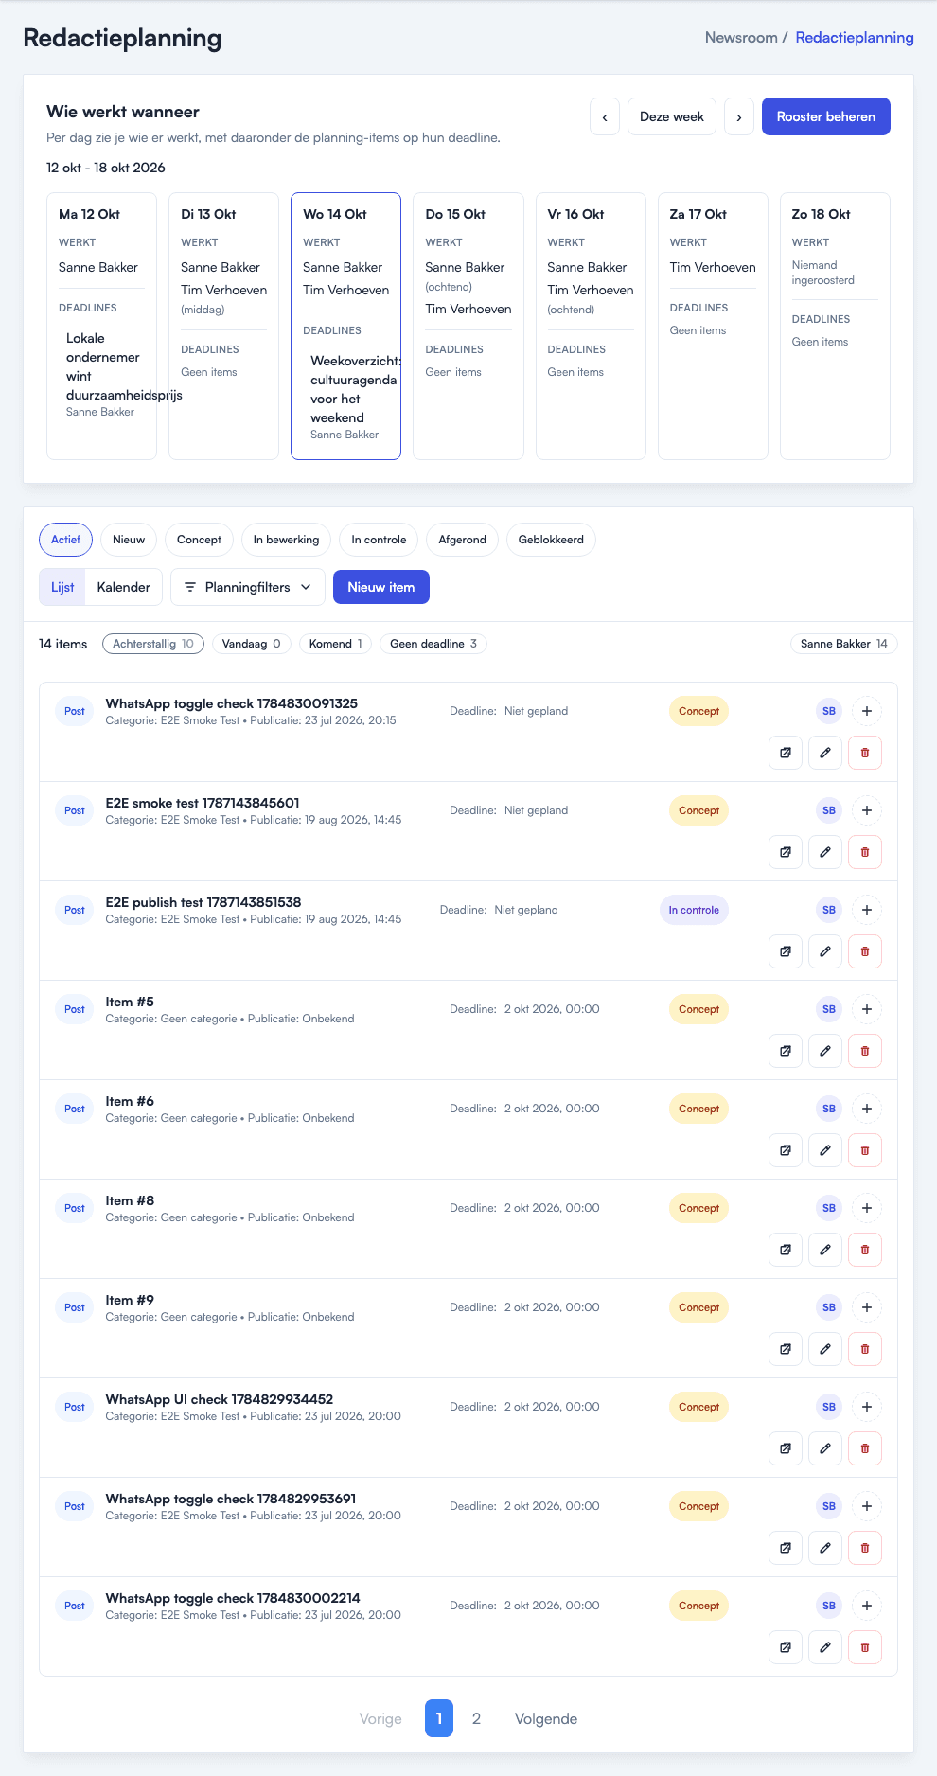Delete the E2E publish test 1787143851538 item
This screenshot has width=937, height=1776.
tap(865, 951)
